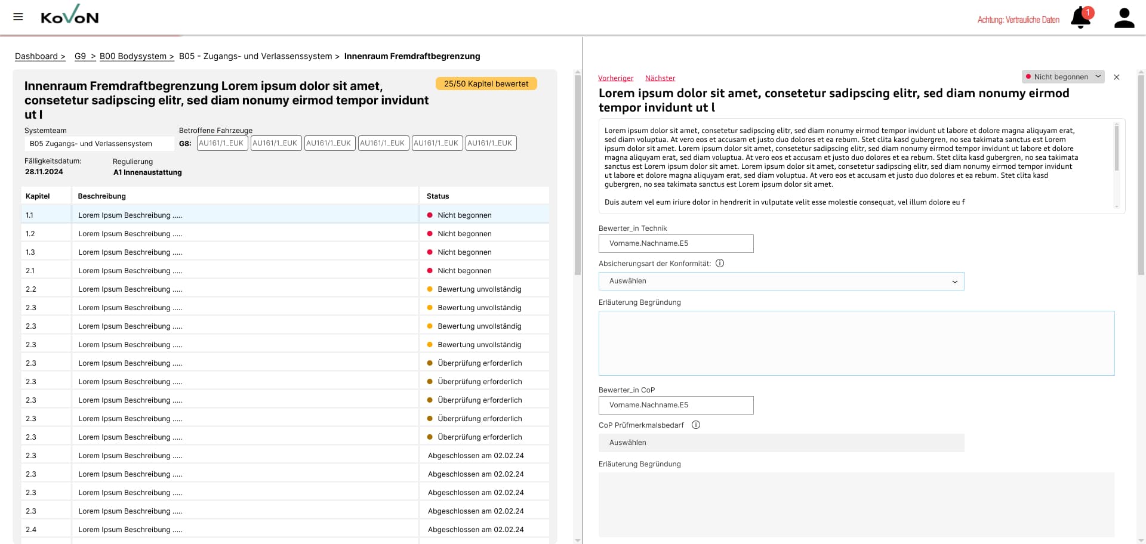Select chapter 1.2 table row

245,234
